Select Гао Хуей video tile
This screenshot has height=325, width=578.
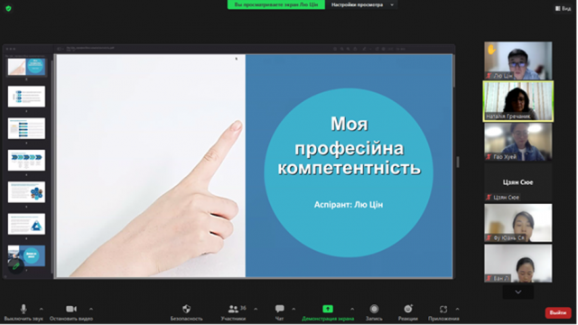pos(517,142)
